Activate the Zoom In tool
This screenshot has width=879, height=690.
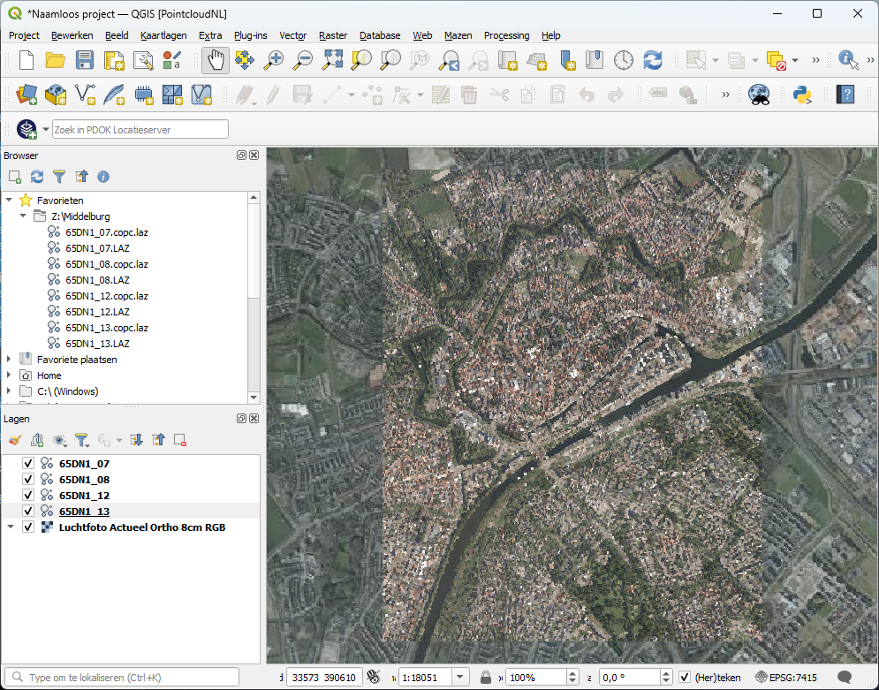point(274,61)
